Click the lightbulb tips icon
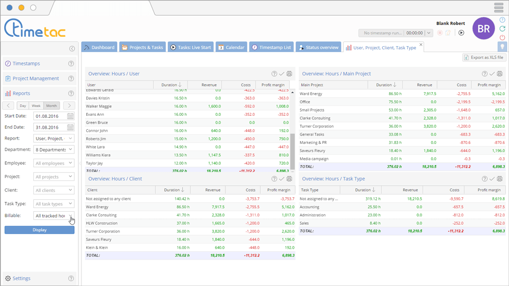 click(x=502, y=47)
